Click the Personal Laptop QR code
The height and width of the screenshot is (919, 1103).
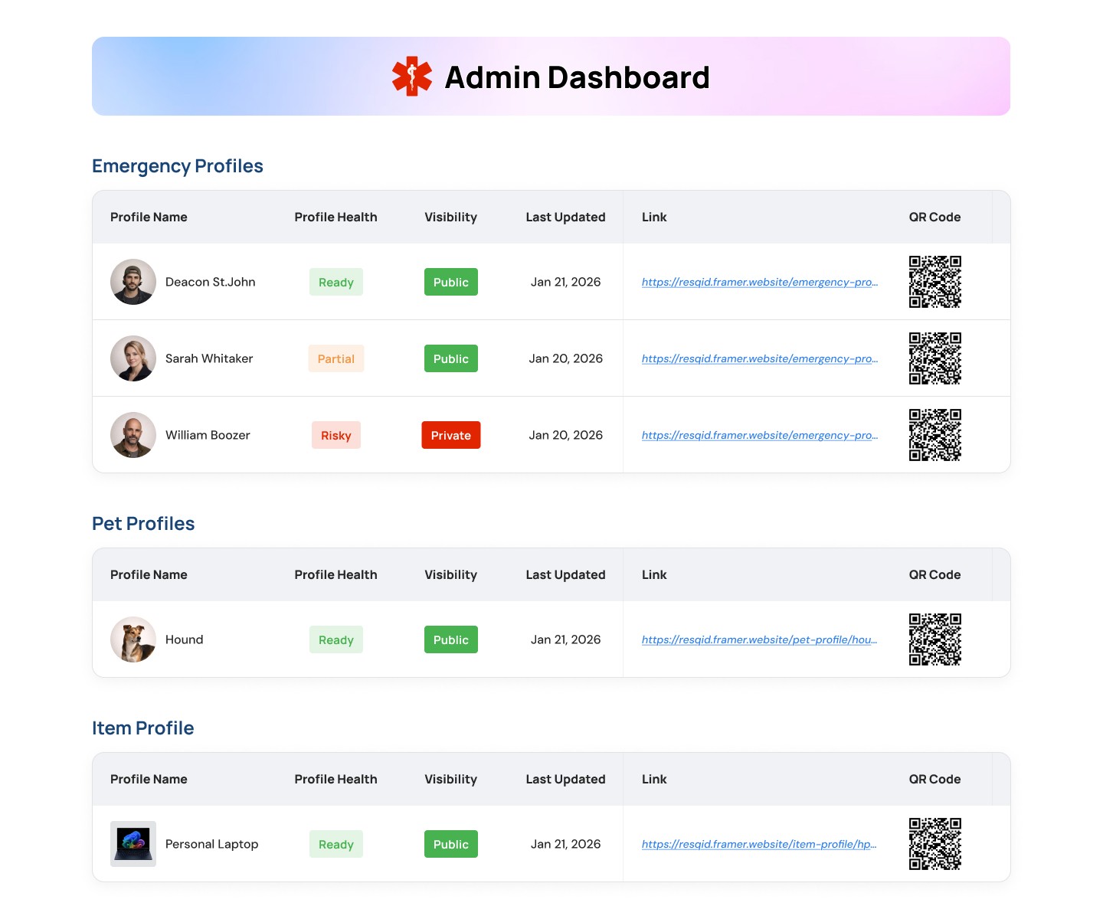coord(934,843)
